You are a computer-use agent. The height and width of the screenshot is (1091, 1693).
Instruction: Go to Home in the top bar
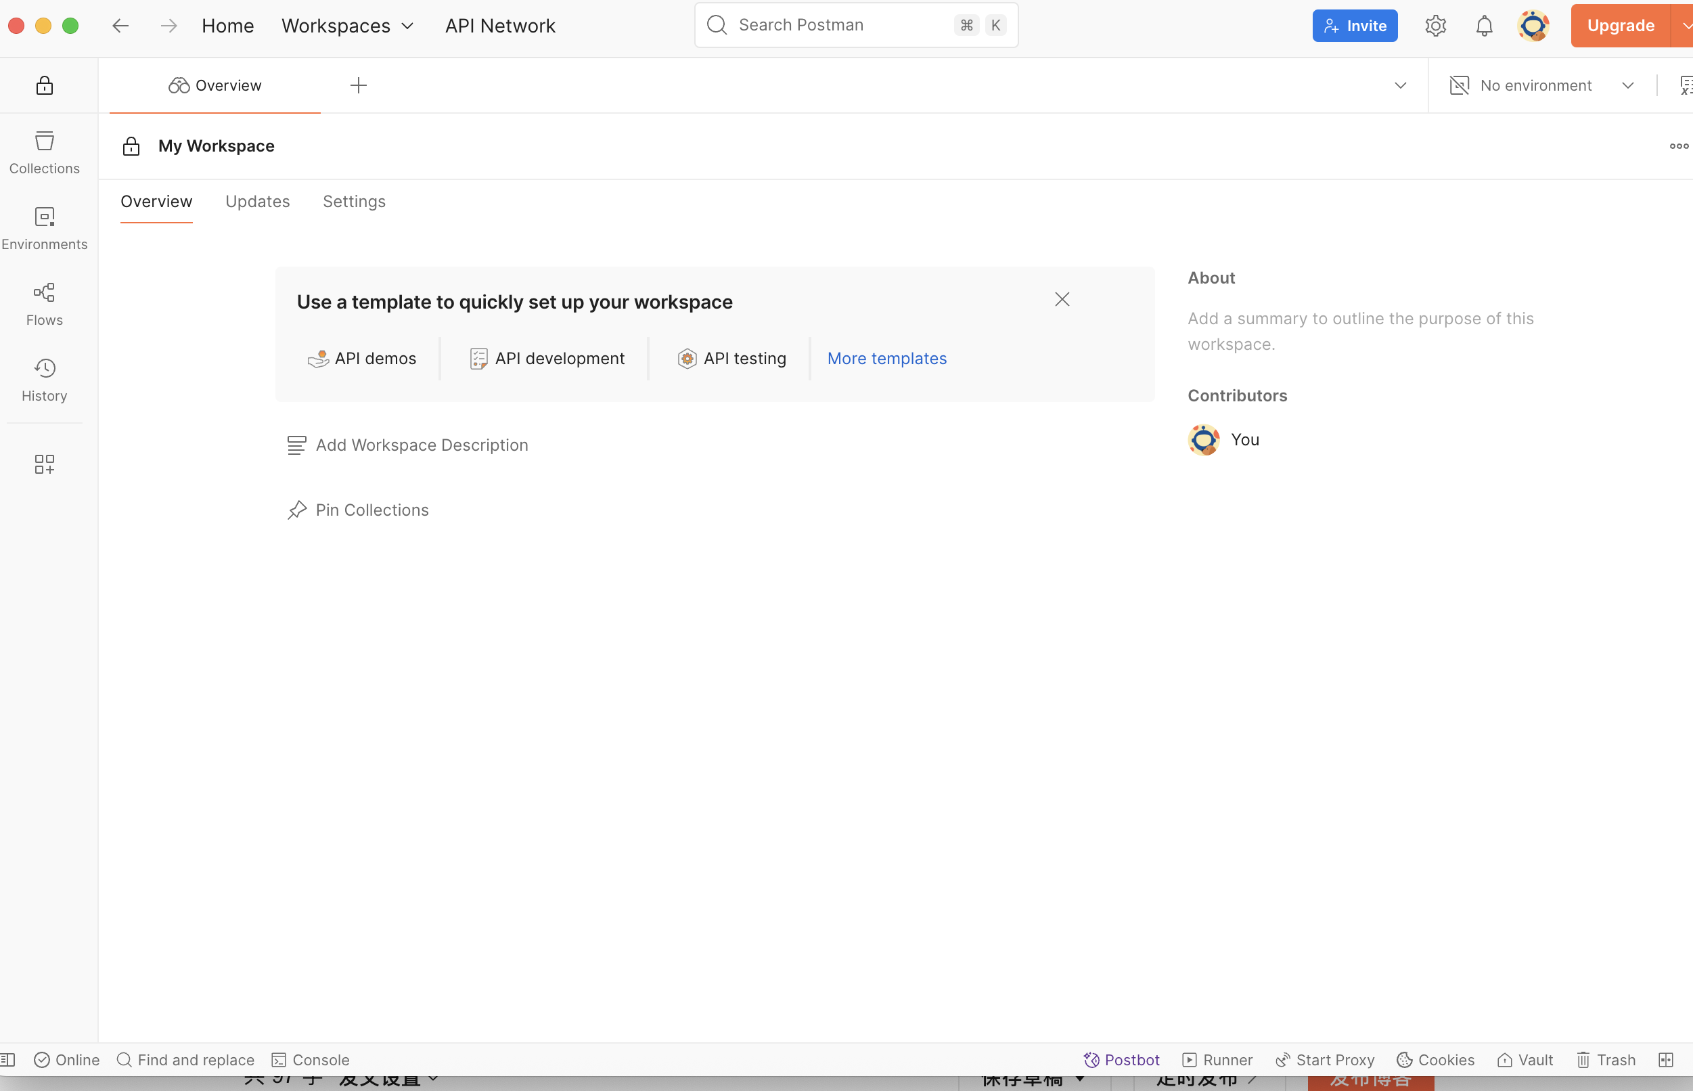click(x=227, y=26)
